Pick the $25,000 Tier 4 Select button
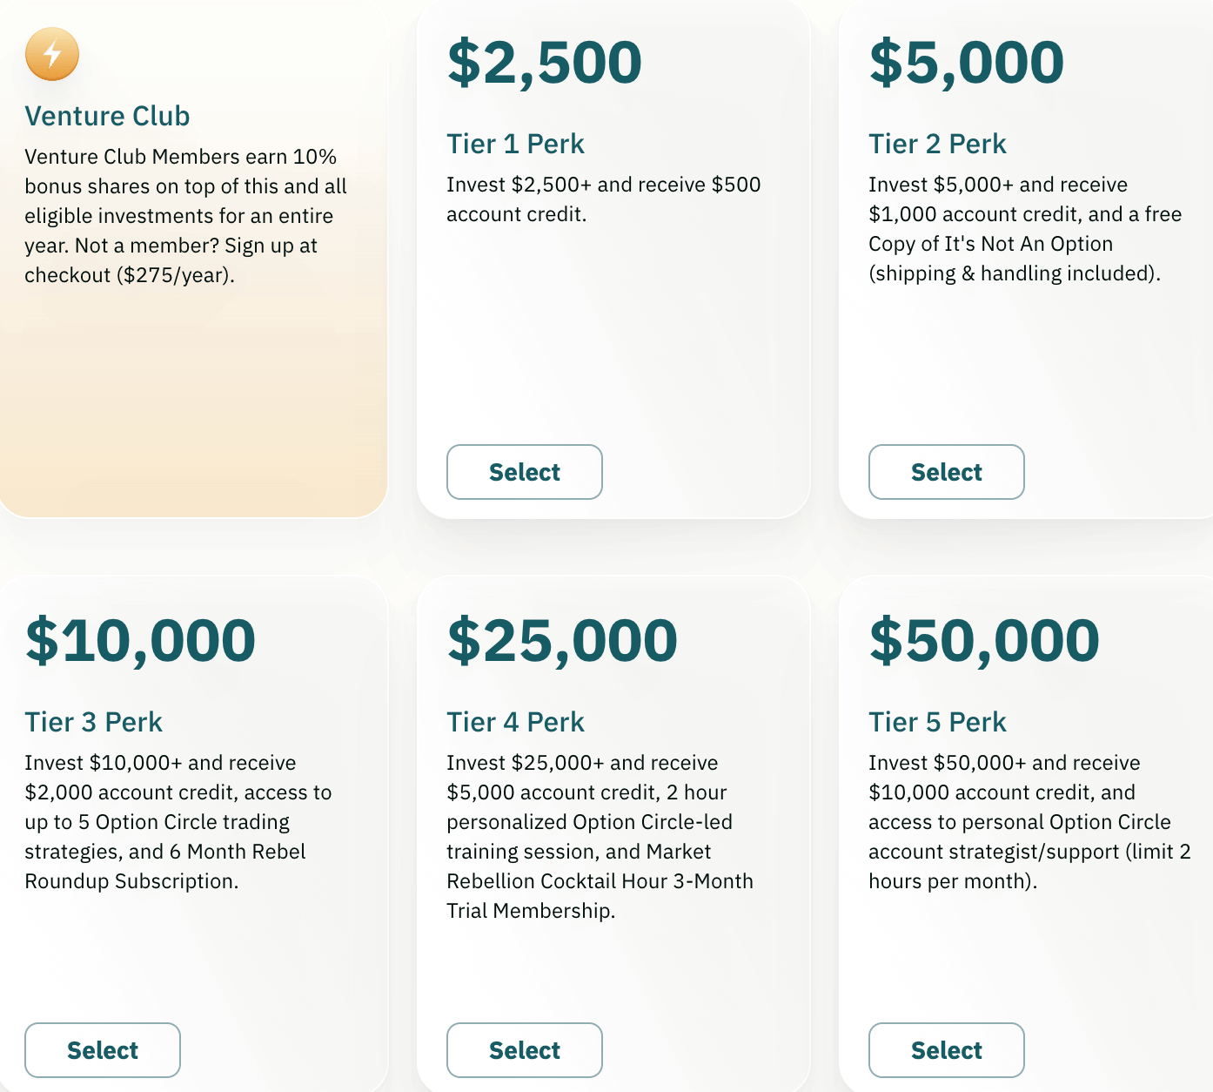This screenshot has width=1213, height=1092. coord(525,1050)
